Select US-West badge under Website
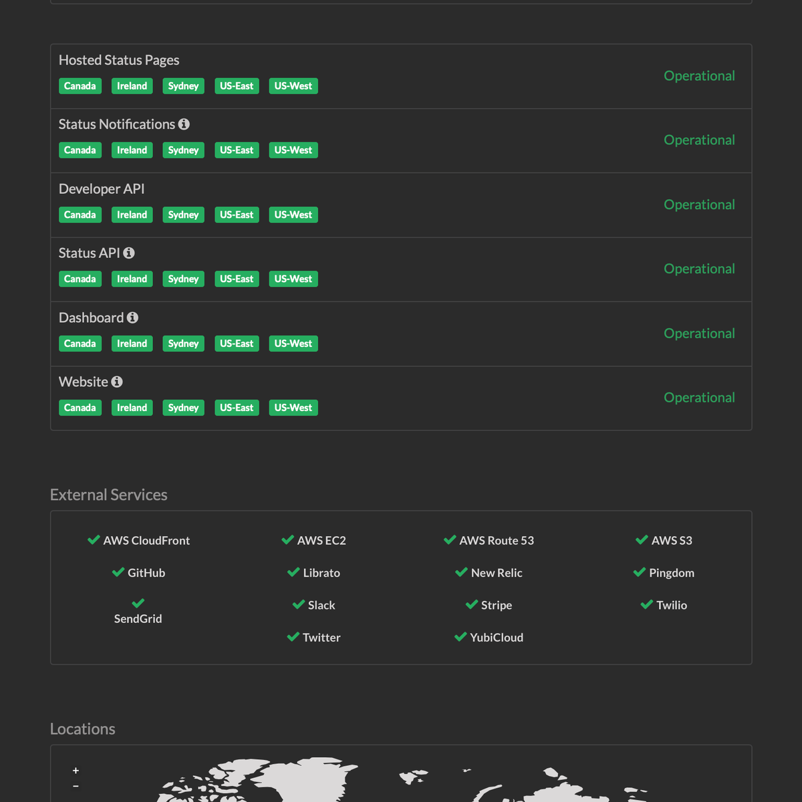Screen dimensions: 802x802 click(x=293, y=408)
